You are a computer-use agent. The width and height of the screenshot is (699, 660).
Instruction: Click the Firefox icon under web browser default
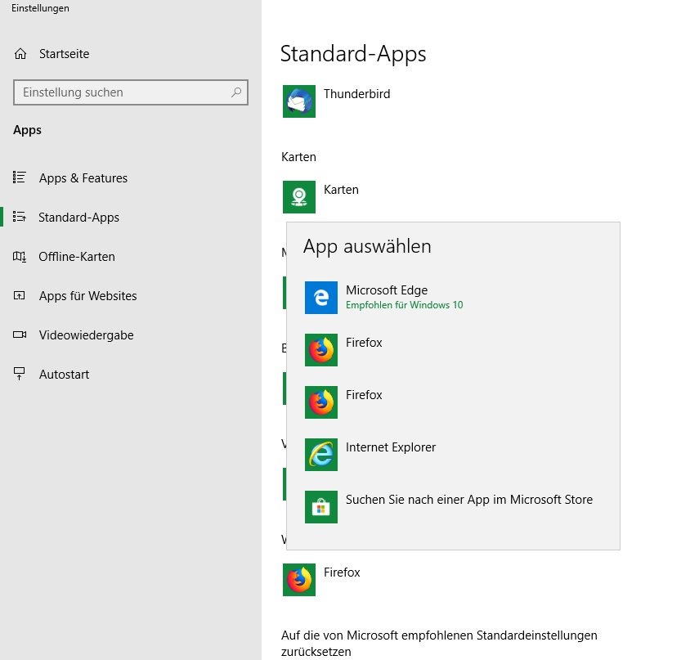pos(299,580)
